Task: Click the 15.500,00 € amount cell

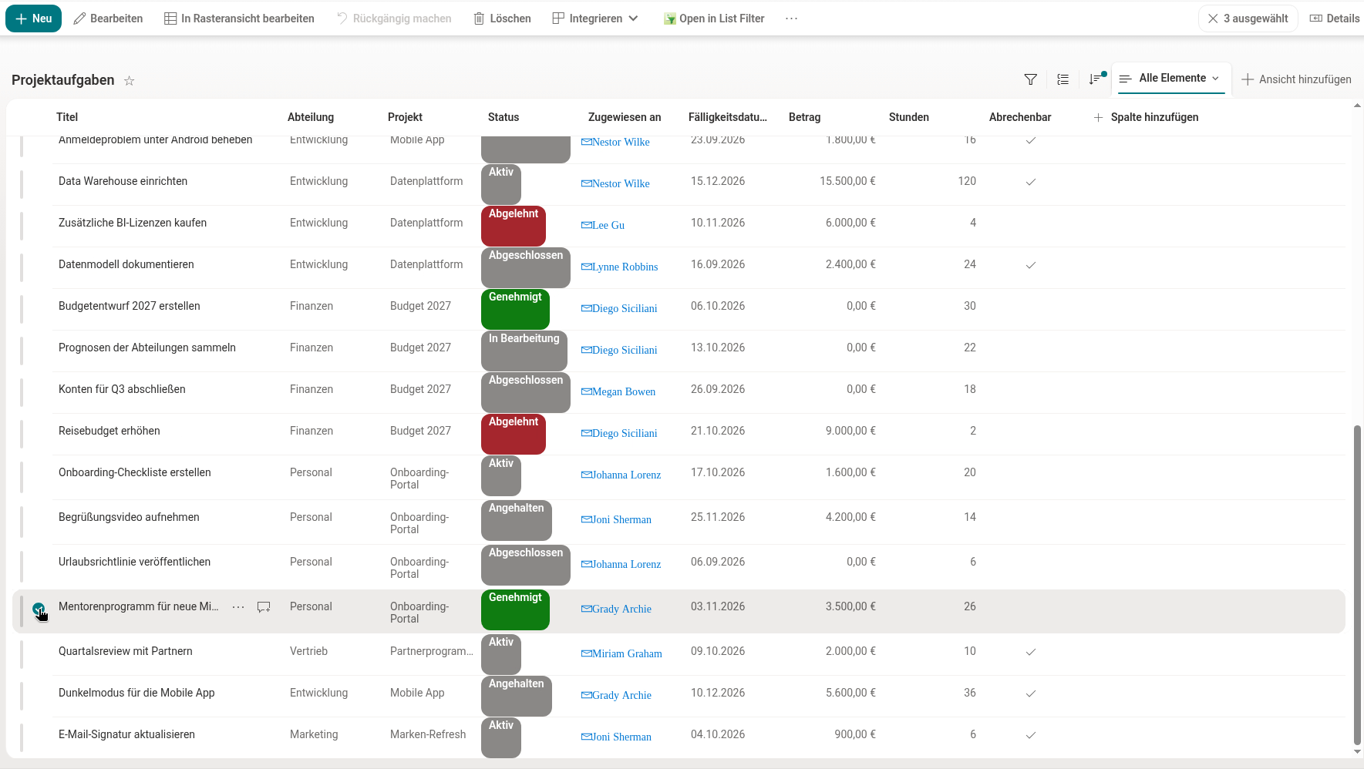Action: tap(847, 181)
